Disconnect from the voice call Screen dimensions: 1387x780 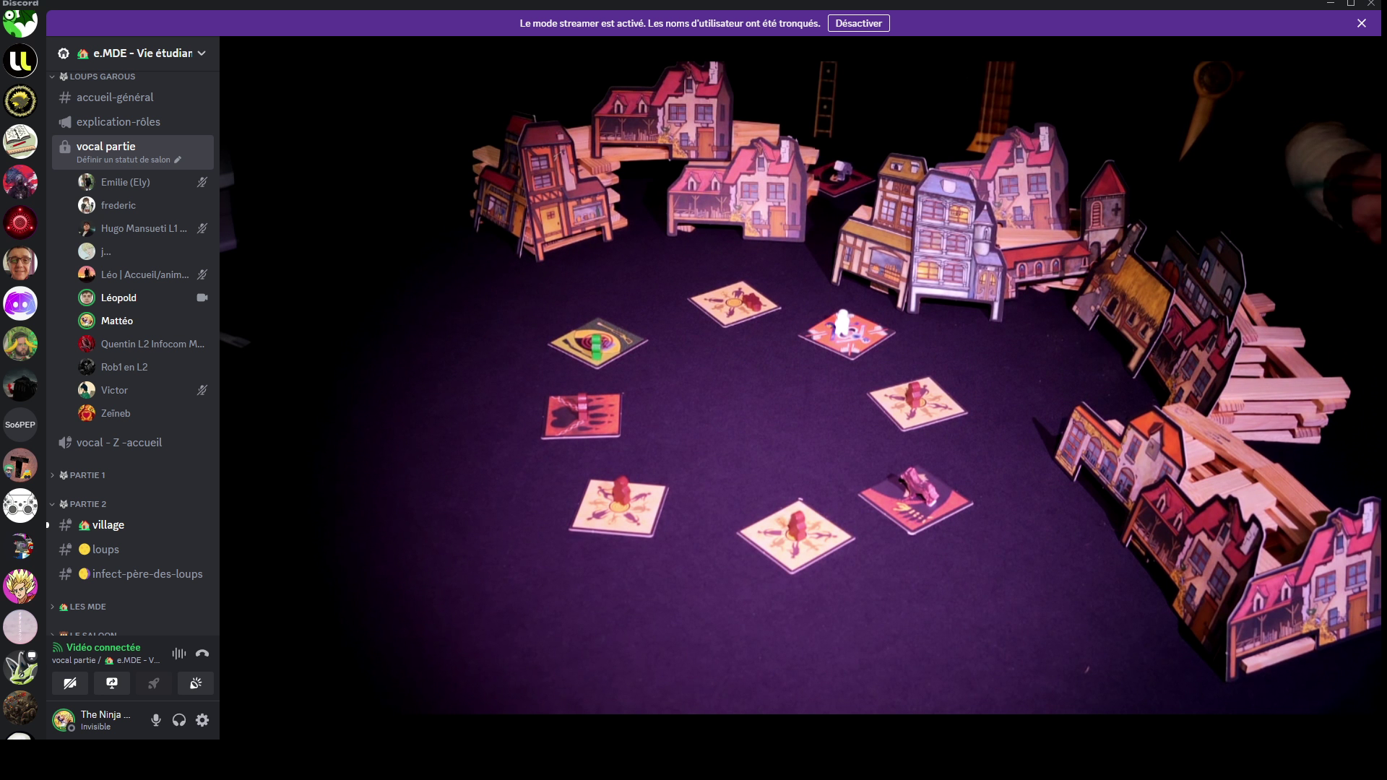202,654
